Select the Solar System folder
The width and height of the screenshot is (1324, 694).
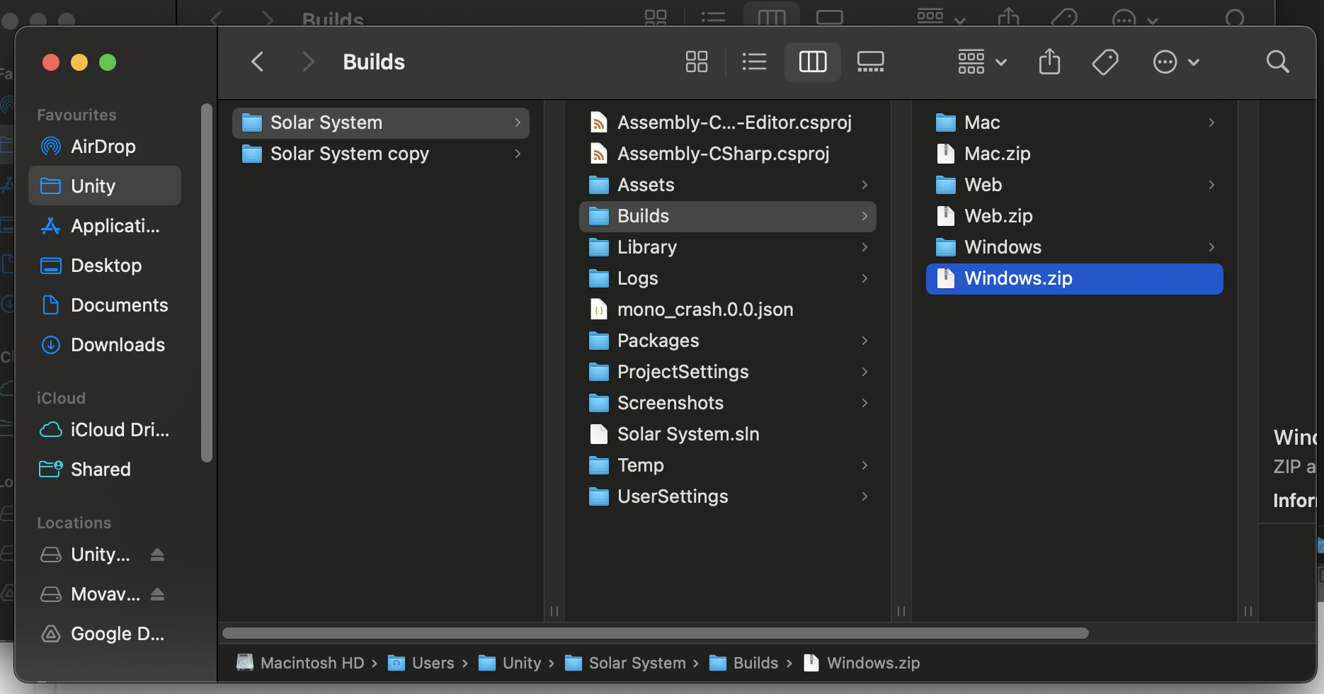coord(381,123)
